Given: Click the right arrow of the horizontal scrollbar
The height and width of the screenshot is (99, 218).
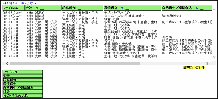Looking at the screenshot, I should pos(207,63).
